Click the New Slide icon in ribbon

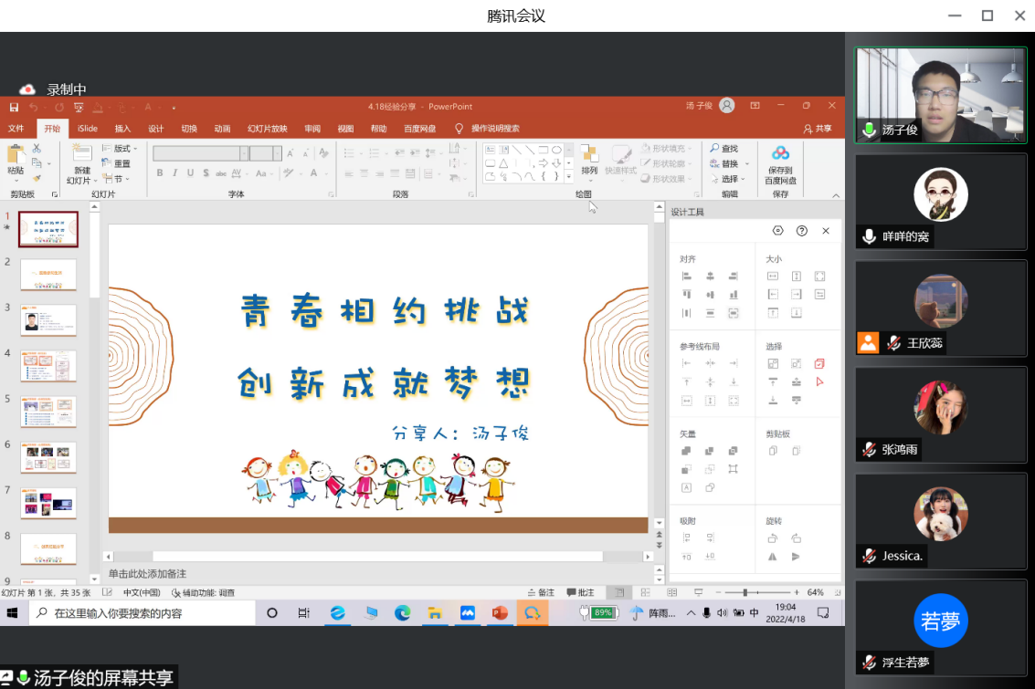[x=82, y=155]
